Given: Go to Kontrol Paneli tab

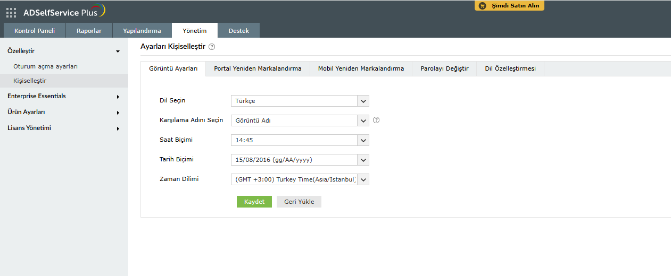Looking at the screenshot, I should [x=35, y=31].
